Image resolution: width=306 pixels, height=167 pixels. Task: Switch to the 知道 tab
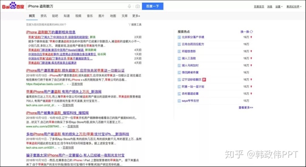click(67, 16)
